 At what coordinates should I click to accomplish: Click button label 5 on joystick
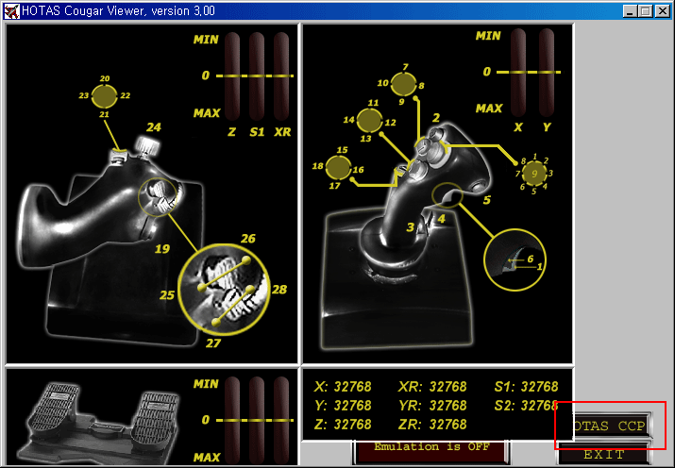click(x=486, y=200)
